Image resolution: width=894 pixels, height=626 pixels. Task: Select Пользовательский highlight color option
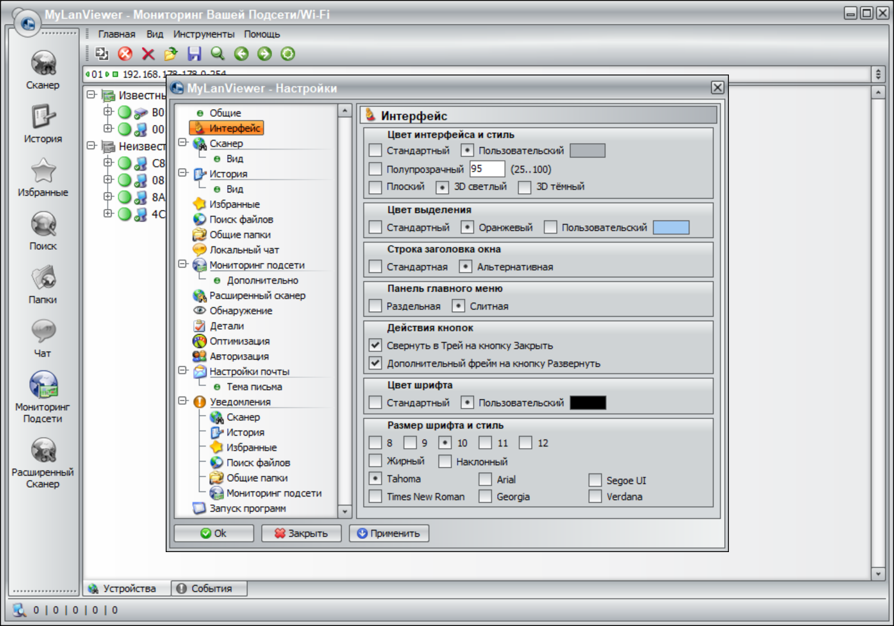(x=550, y=227)
